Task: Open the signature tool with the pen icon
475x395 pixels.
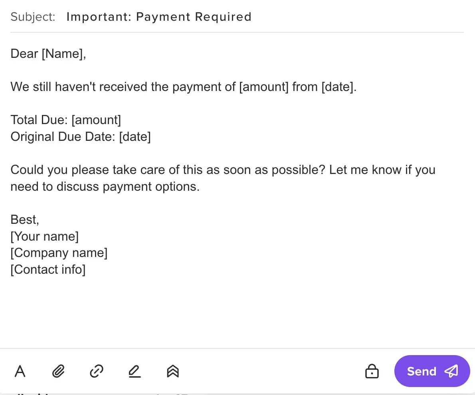Action: 135,371
